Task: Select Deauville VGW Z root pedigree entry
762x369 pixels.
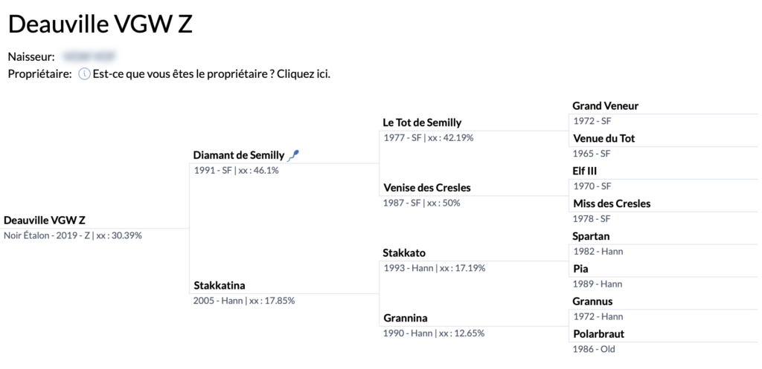Action: [x=45, y=221]
